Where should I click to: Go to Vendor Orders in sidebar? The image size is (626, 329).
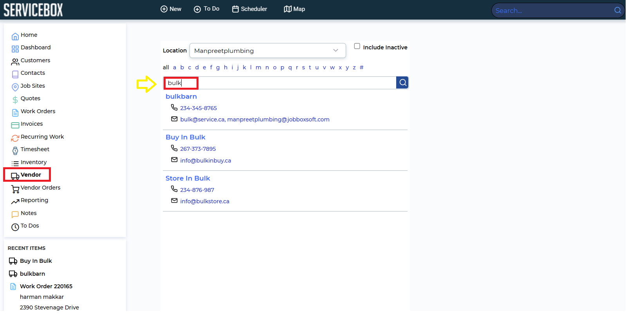pos(41,188)
